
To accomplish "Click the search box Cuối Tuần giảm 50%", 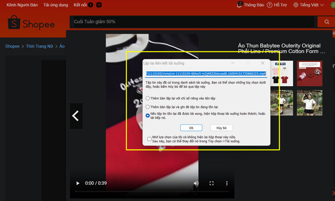I will pyautogui.click(x=192, y=22).
